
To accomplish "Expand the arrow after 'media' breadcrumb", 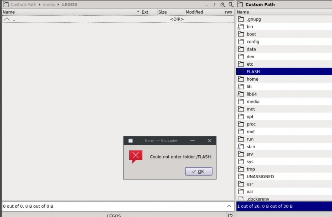I will pyautogui.click(x=58, y=4).
